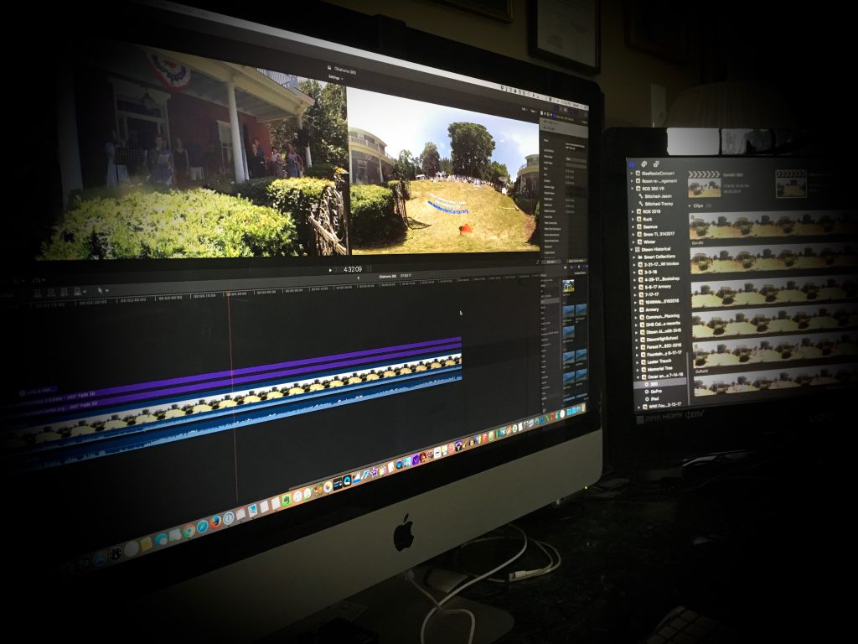
Task: Select the top effect thumbnail in Effects browser
Action: [569, 286]
